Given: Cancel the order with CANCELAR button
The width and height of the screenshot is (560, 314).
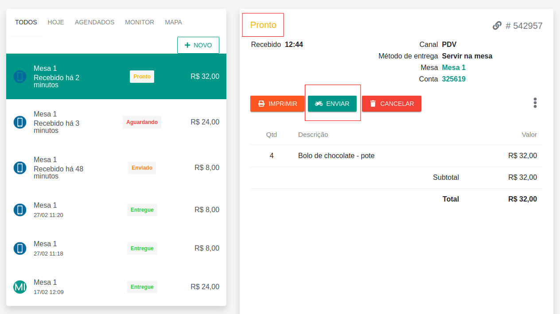Looking at the screenshot, I should pyautogui.click(x=391, y=104).
